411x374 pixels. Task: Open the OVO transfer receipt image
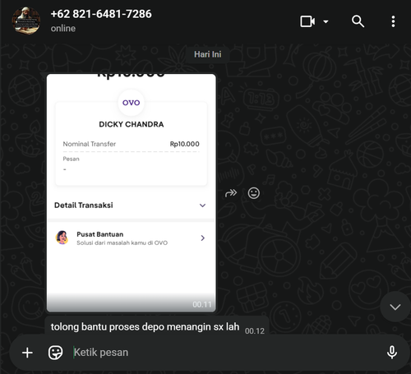pyautogui.click(x=132, y=192)
